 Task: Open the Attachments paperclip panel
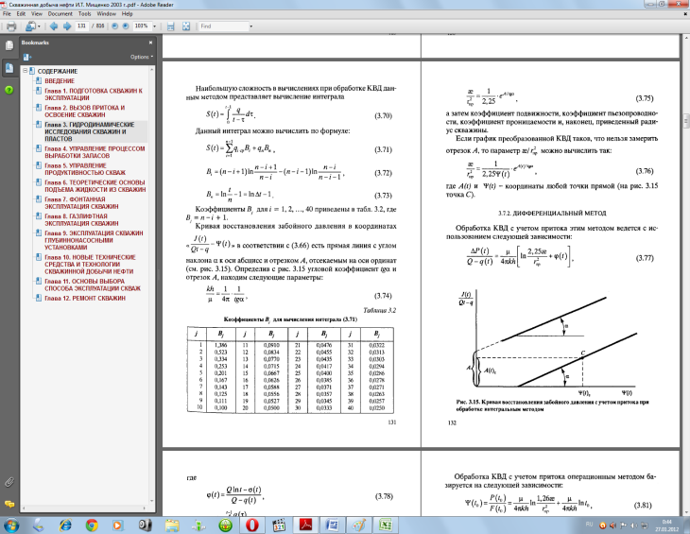pyautogui.click(x=9, y=482)
